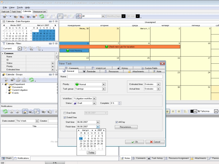Image resolution: width=219 pixels, height=164 pixels.
Task: Click the refresh icon in Notifications toolbar
Action: coord(5,111)
